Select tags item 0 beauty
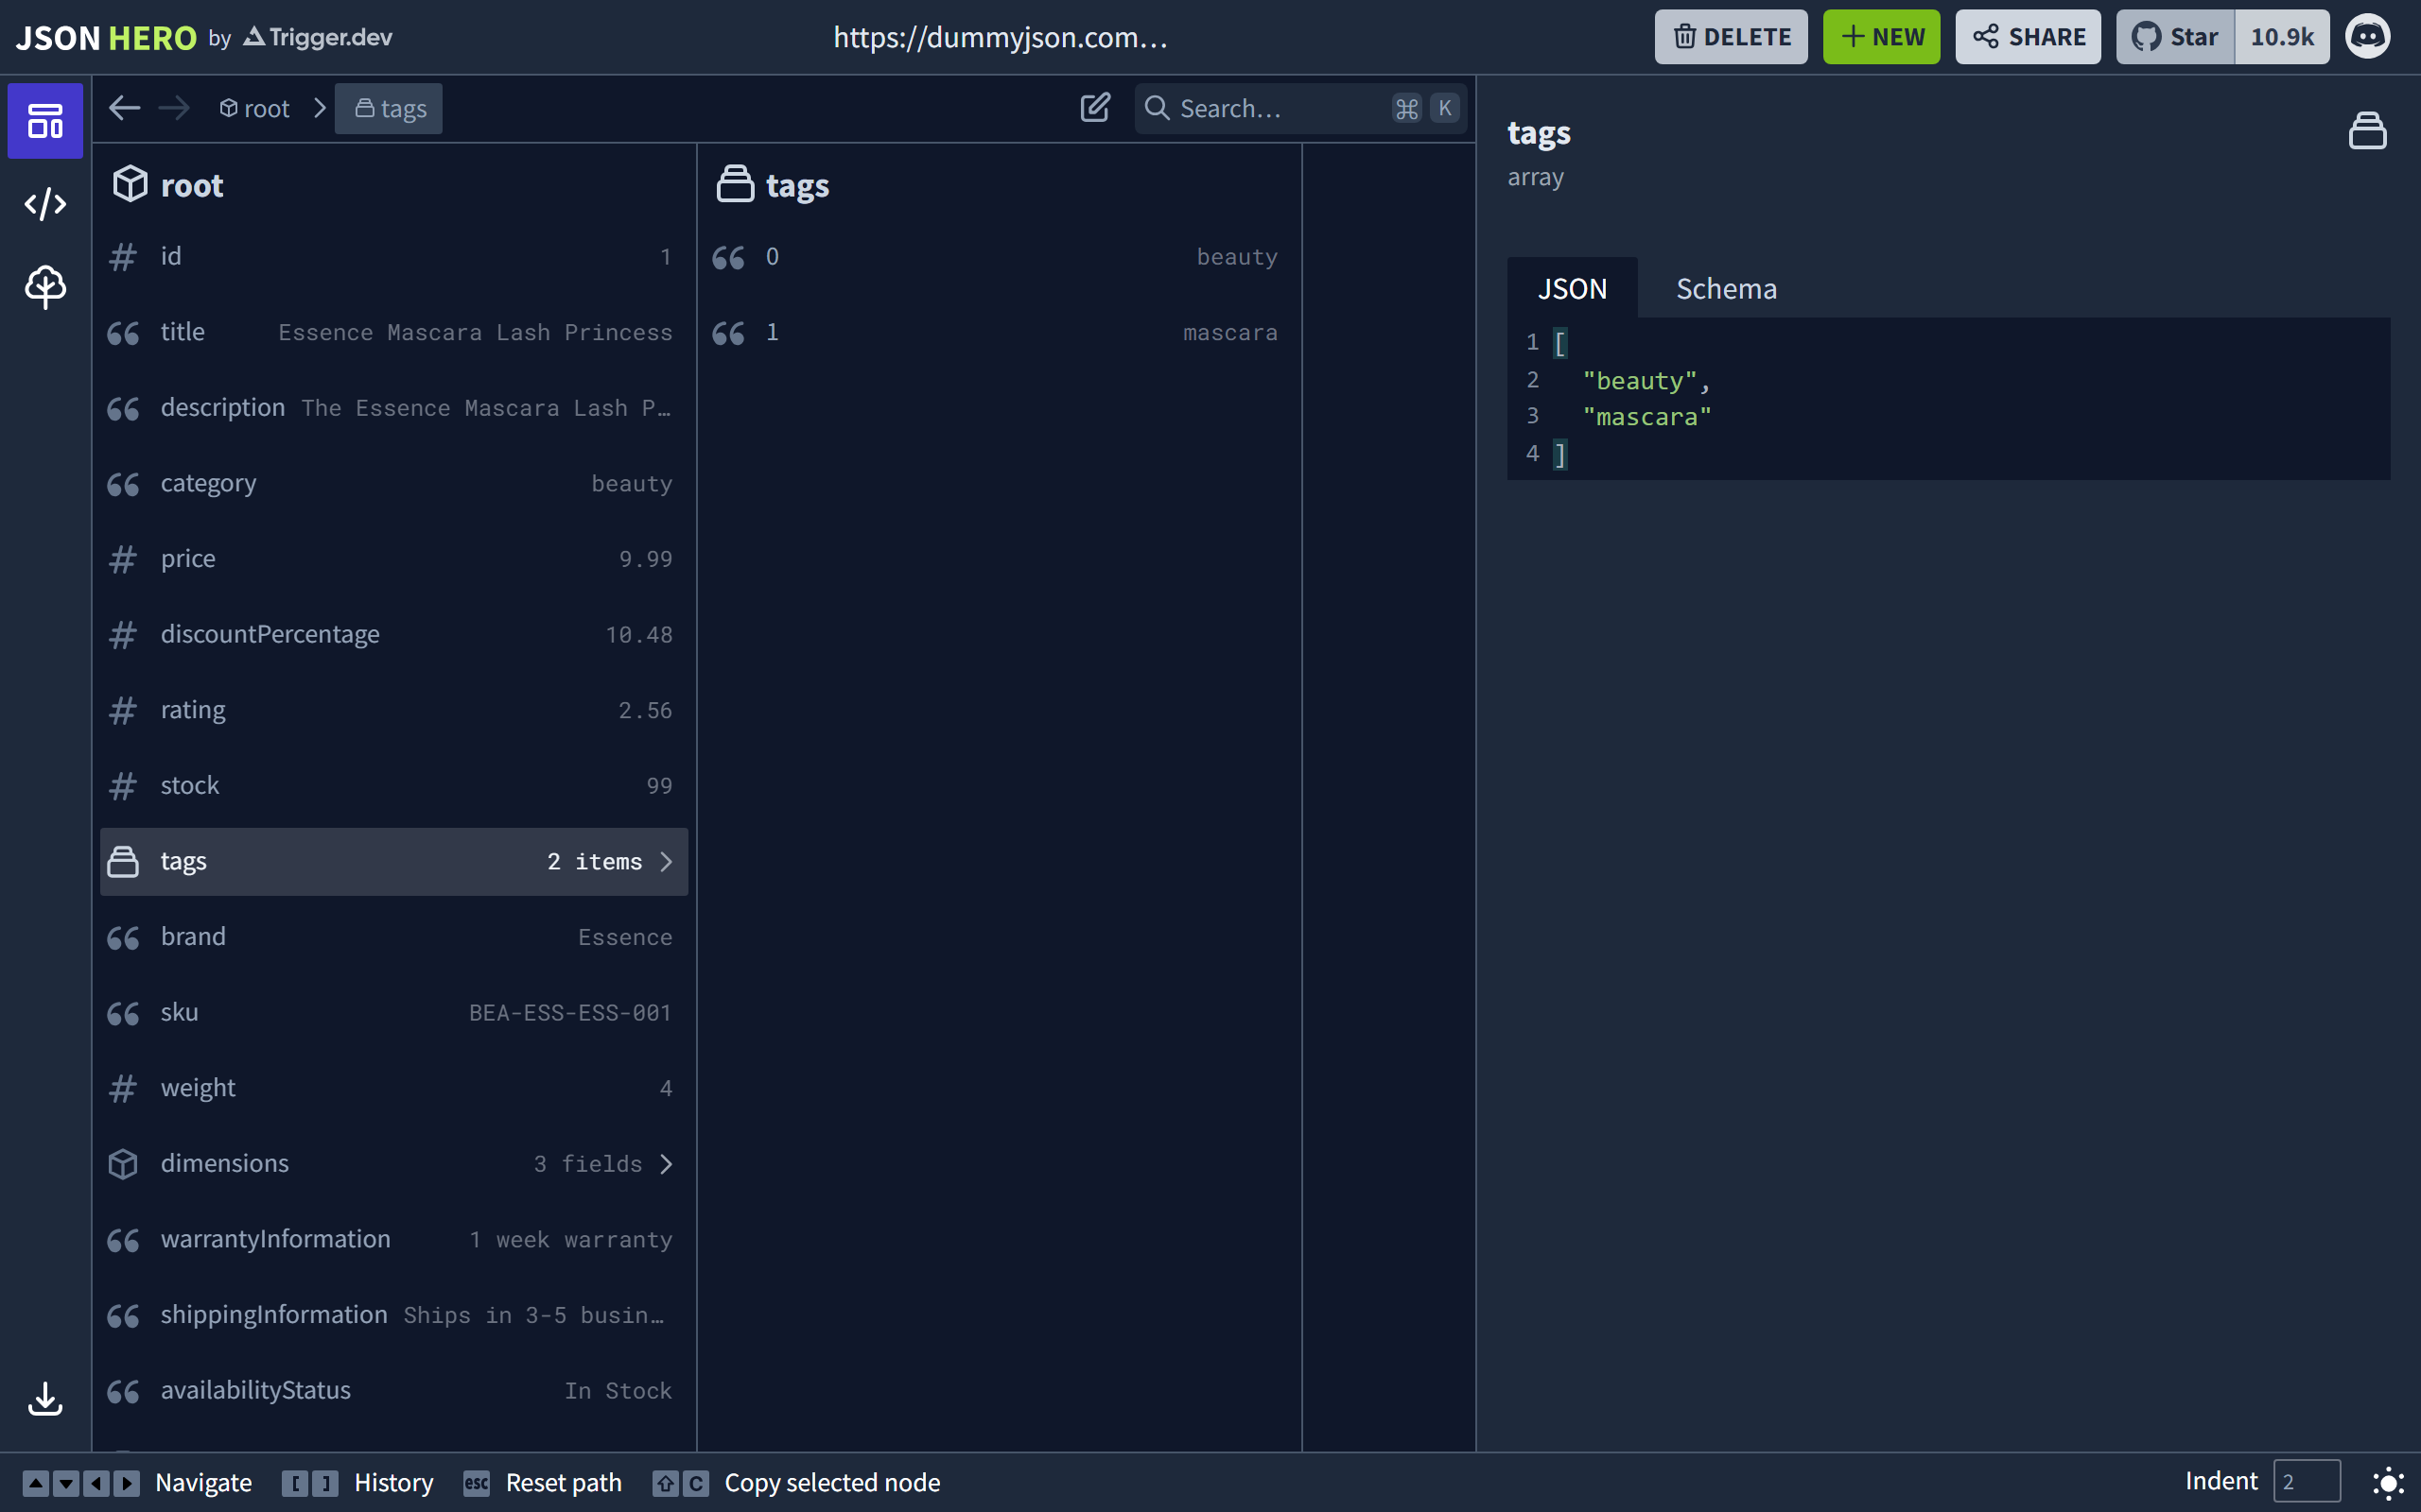This screenshot has height=1512, width=2421. [999, 257]
